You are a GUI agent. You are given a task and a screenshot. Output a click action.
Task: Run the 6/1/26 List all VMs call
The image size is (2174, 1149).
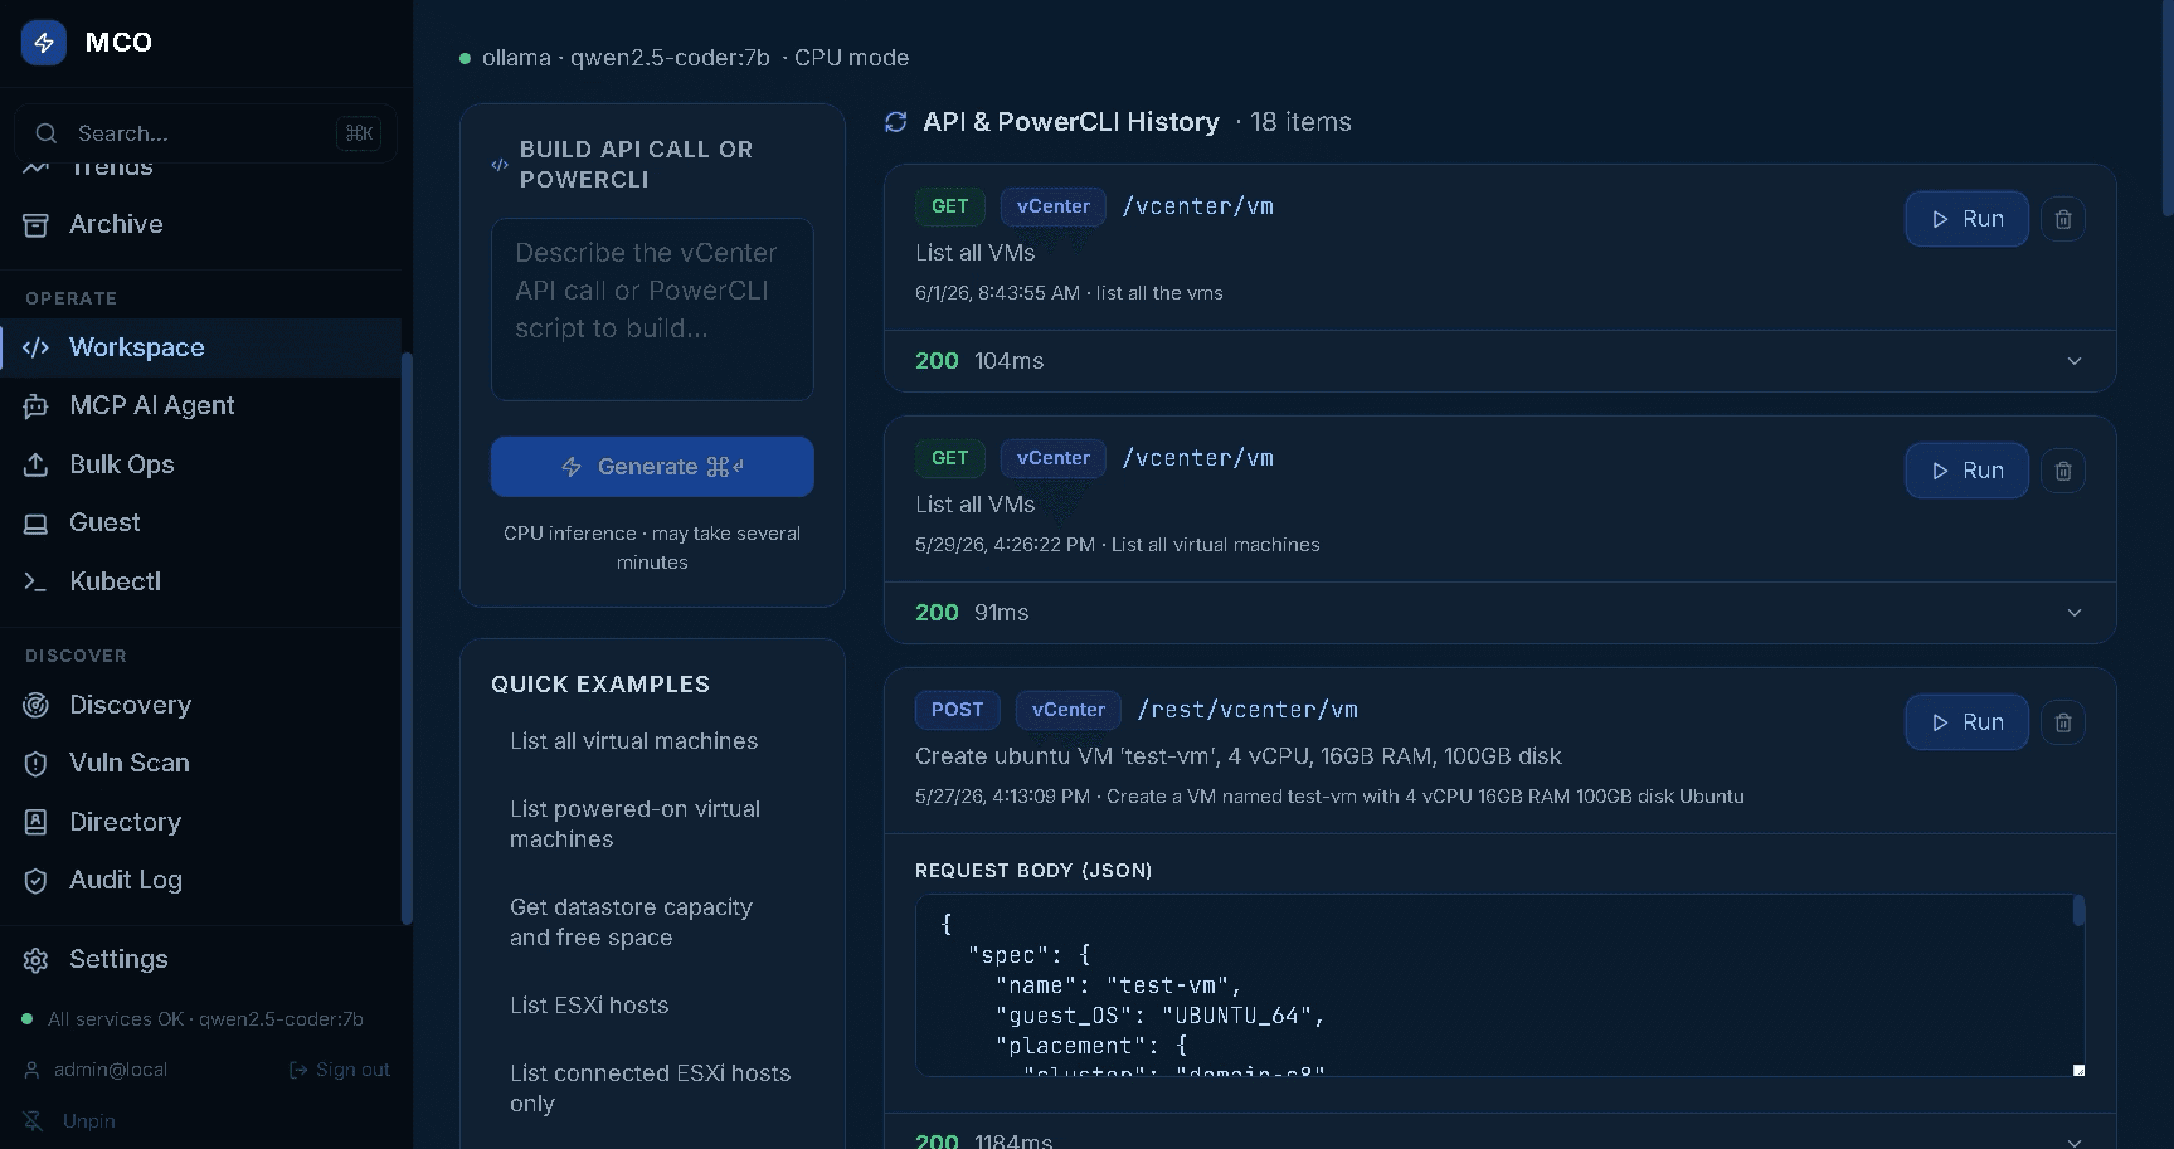pyautogui.click(x=1966, y=220)
